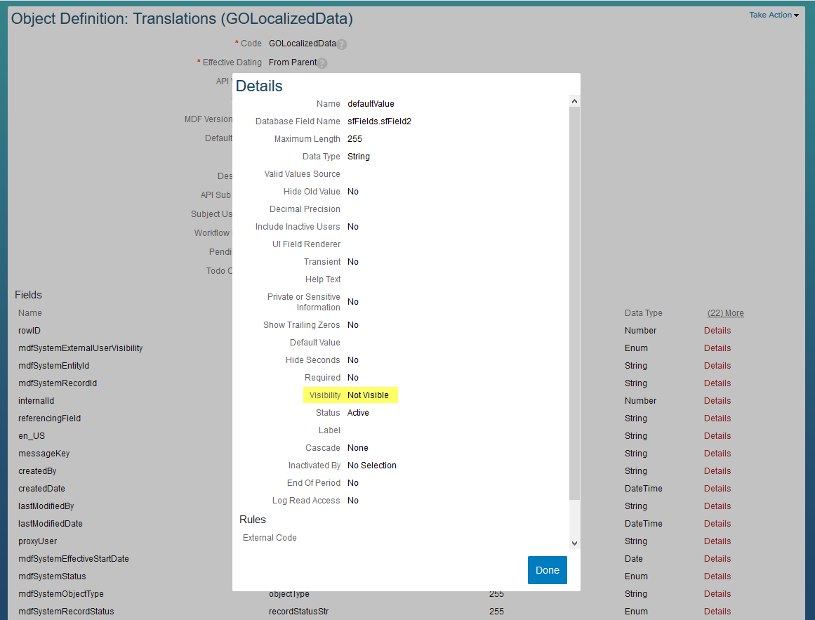Open Details for the referencingField row
Viewport: 815px width, 620px height.
[x=717, y=418]
